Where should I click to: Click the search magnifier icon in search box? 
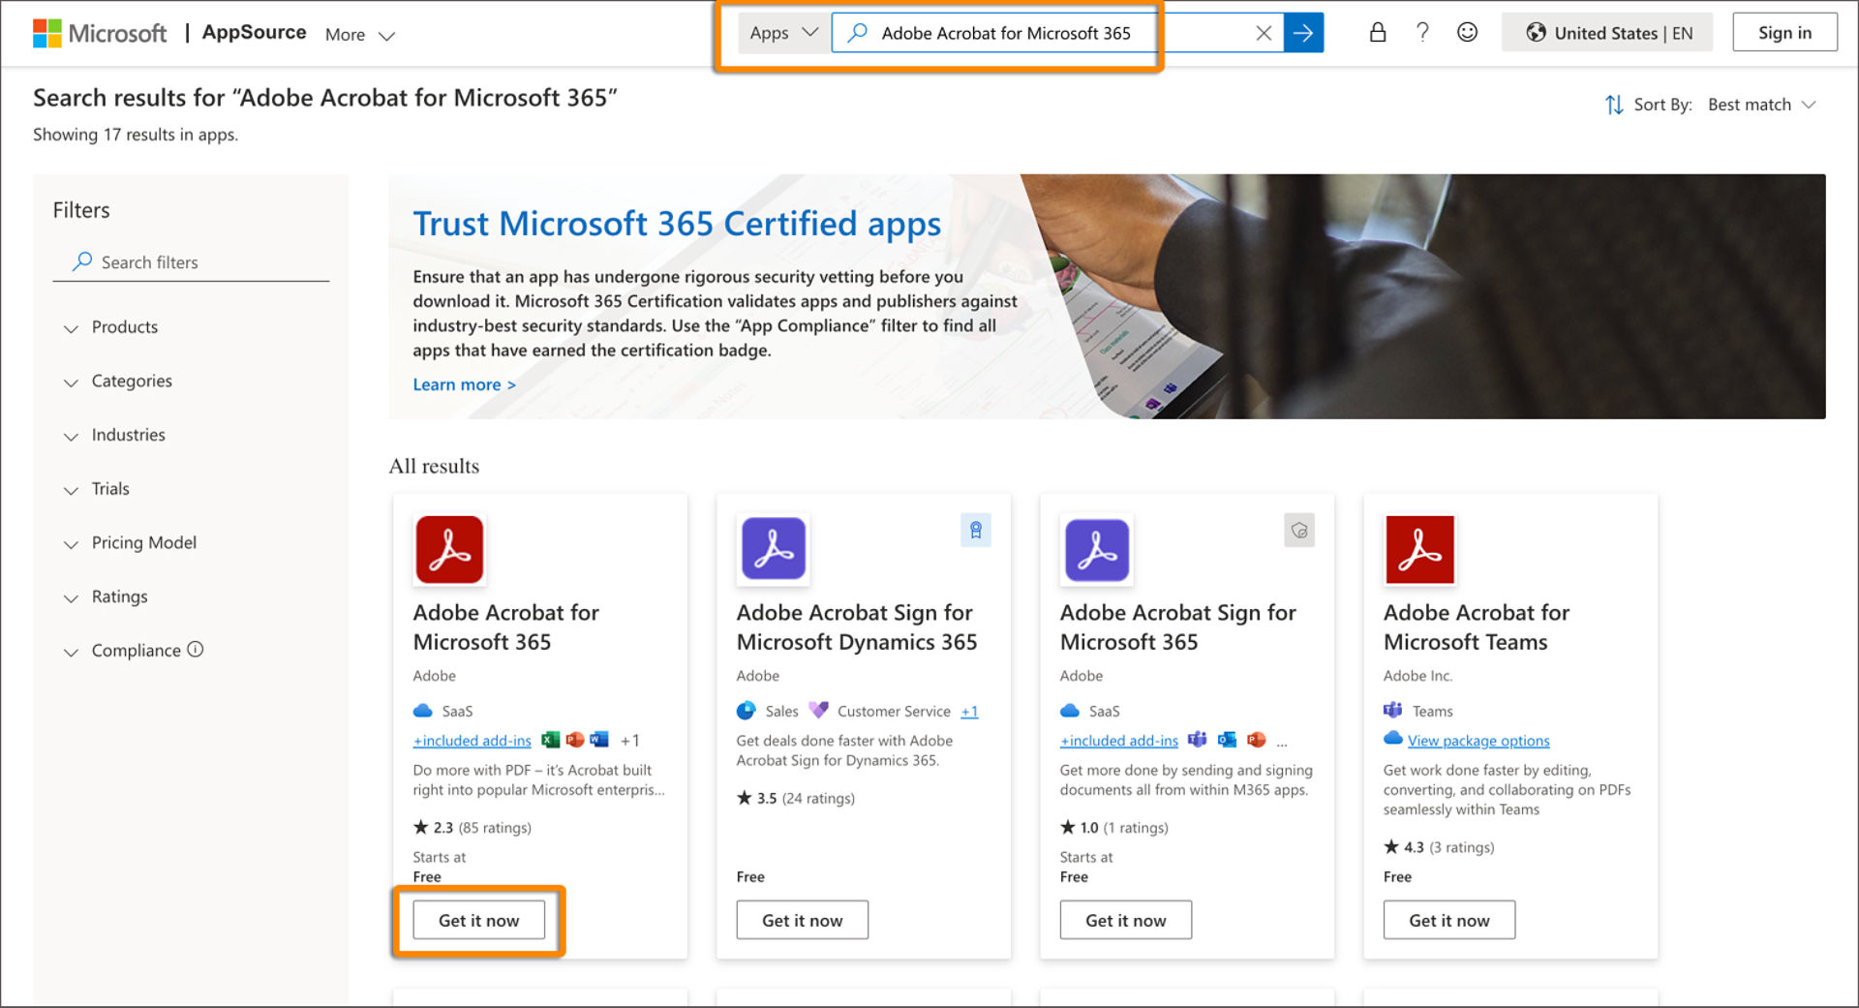coord(857,33)
